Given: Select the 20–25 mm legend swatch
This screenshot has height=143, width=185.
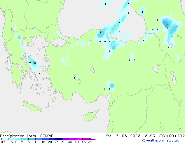Looking at the screenshot, I should coord(52,139).
